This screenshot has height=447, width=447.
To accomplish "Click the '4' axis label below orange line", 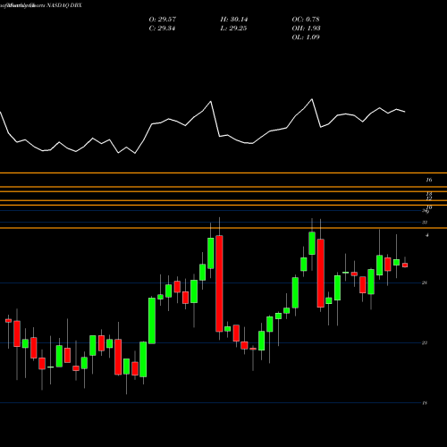I will 427,235.
